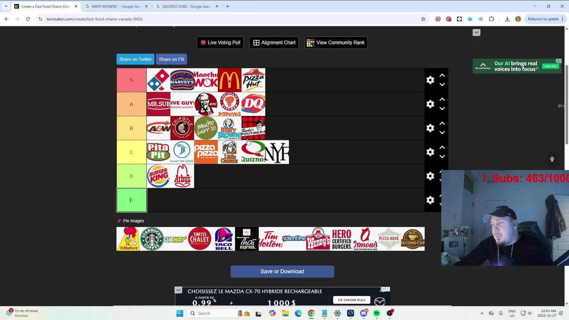This screenshot has width=569, height=320.
Task: Select McDonald's logo in S tier
Action: [x=229, y=80]
